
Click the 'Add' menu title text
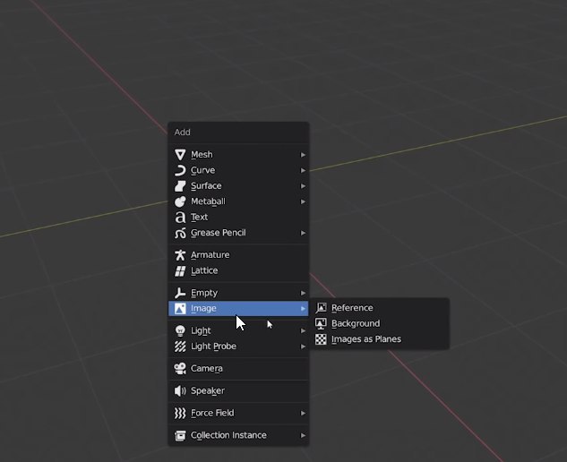tap(182, 133)
